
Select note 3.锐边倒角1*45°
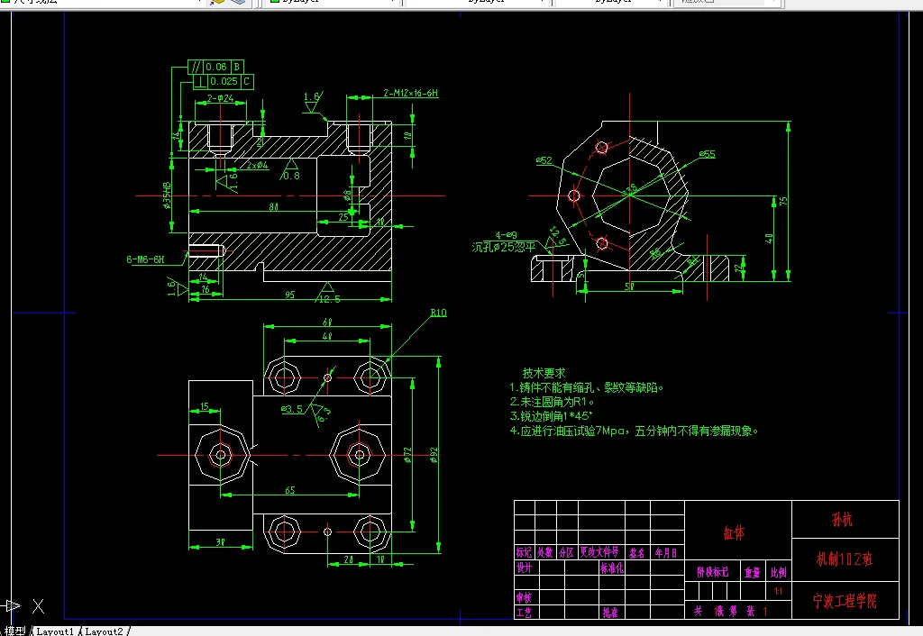551,416
